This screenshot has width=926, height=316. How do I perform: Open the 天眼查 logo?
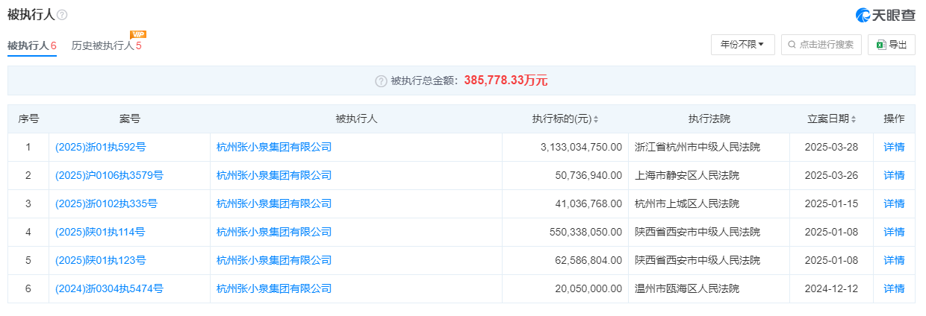click(x=885, y=15)
